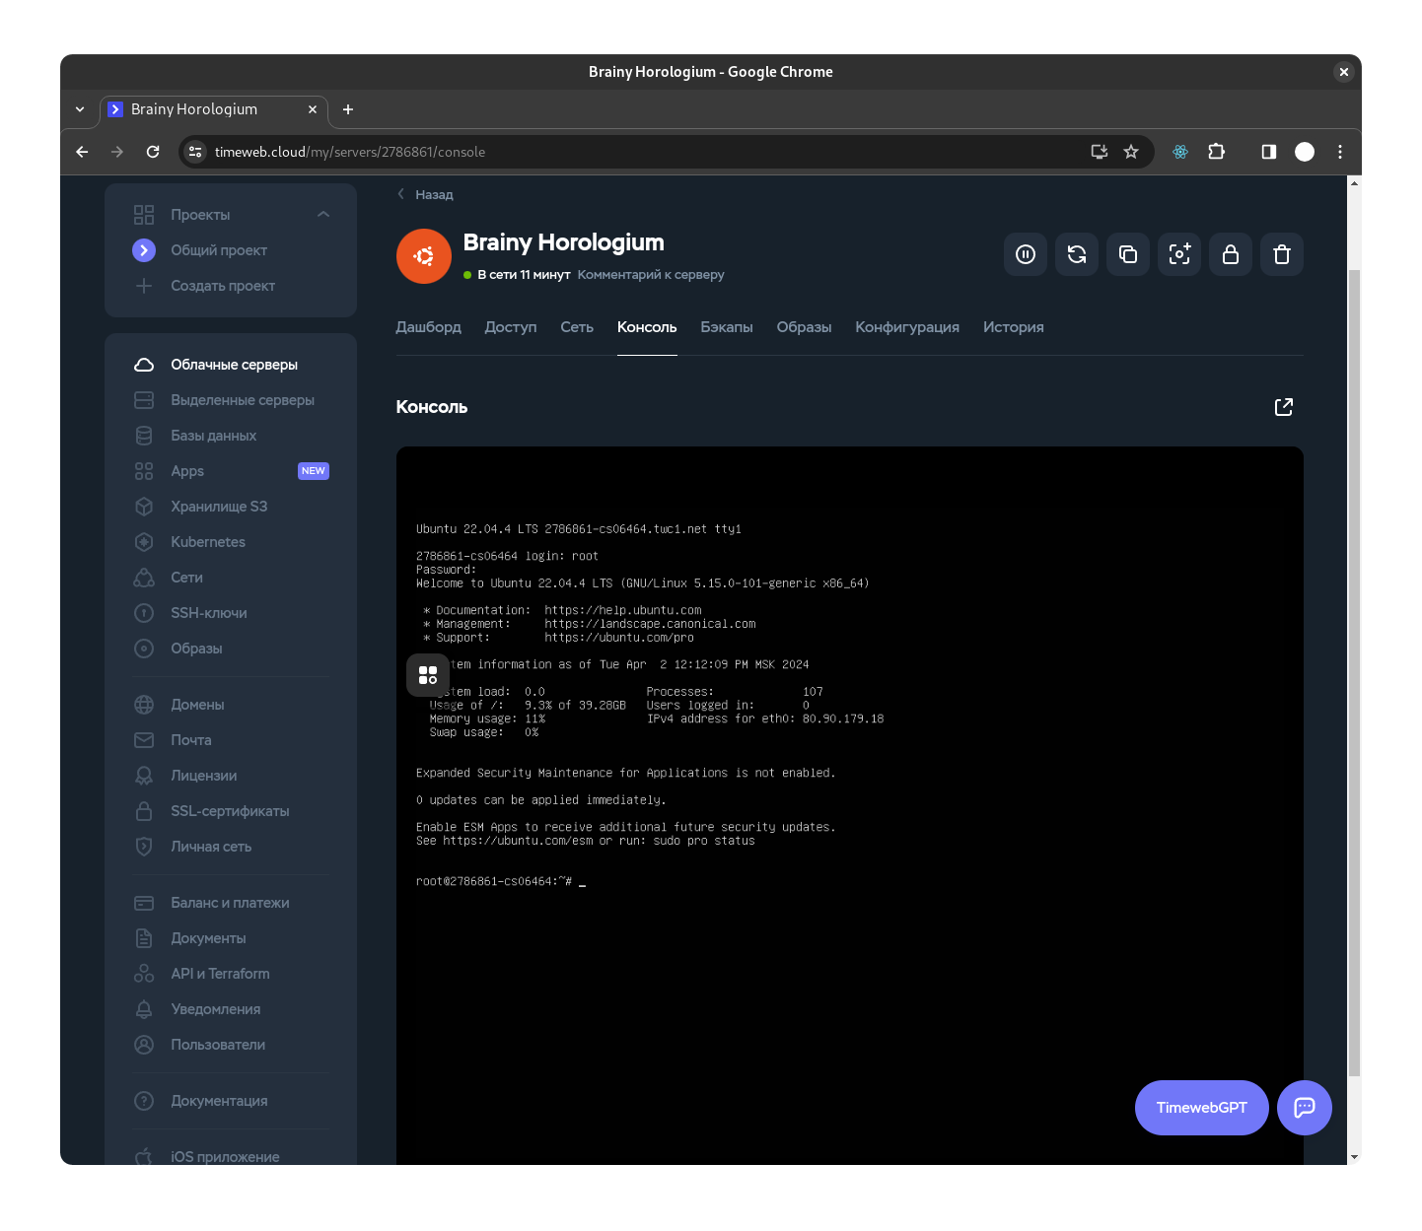Screen dimensions: 1422x1231
Task: Click the floating grid widget icon on console
Action: pyautogui.click(x=428, y=675)
